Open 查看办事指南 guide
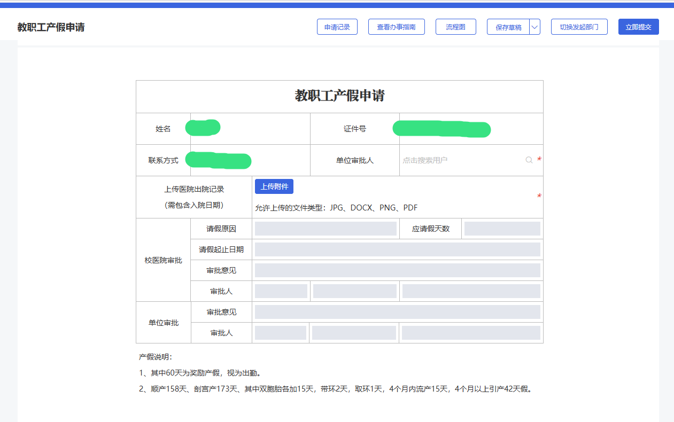Screen dimensions: 674x422 (396, 27)
